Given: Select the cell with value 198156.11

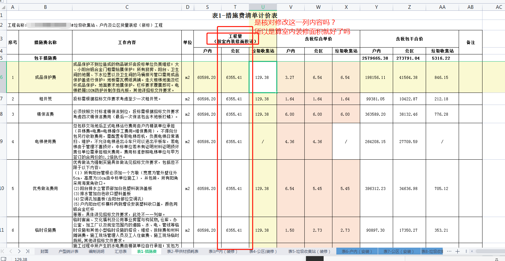Looking at the screenshot, I should (x=376, y=77).
